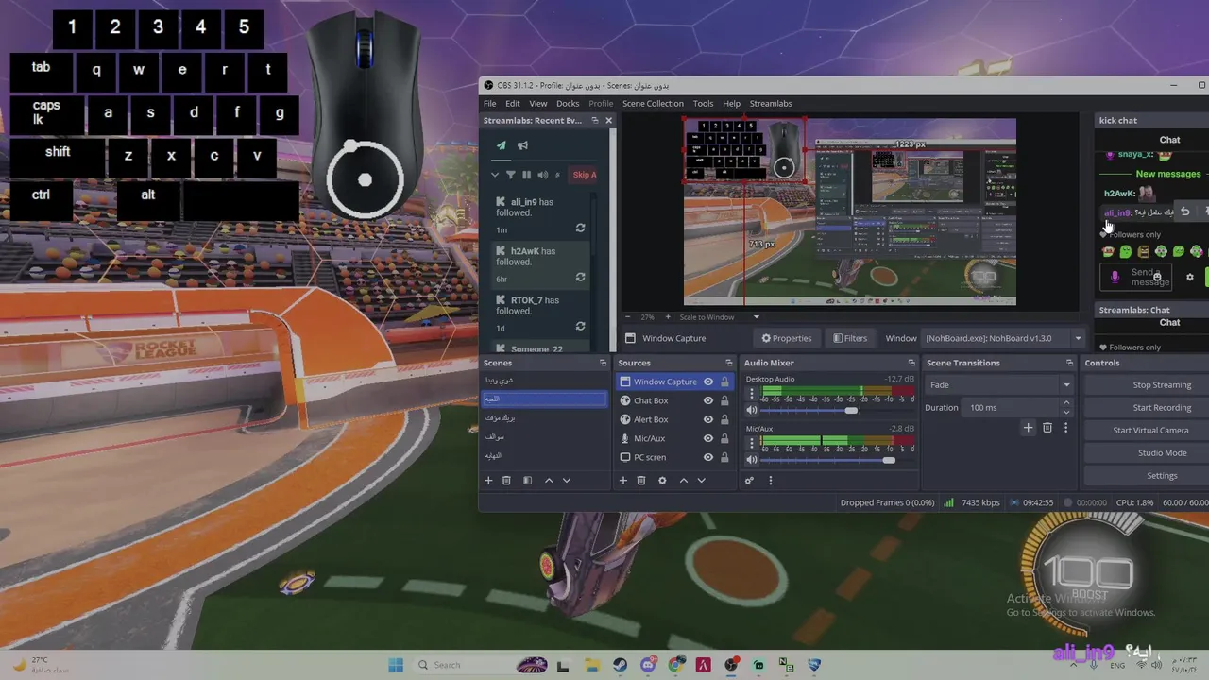1209x680 pixels.
Task: Skip the current alert
Action: pos(585,175)
